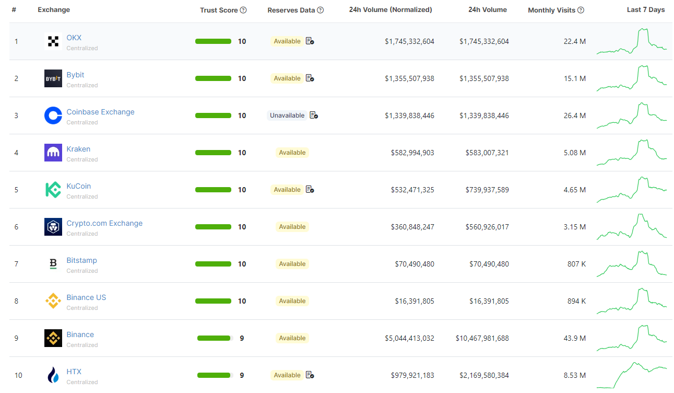The image size is (674, 393).
Task: Open the Binance US exchange link
Action: coord(86,297)
